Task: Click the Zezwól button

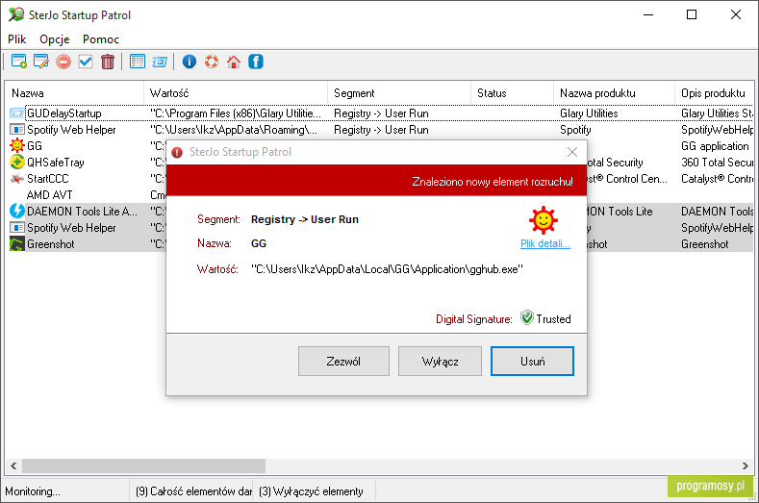Action: coord(343,362)
